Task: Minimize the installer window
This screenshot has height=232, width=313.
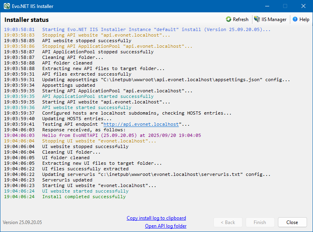Action: 267,6
